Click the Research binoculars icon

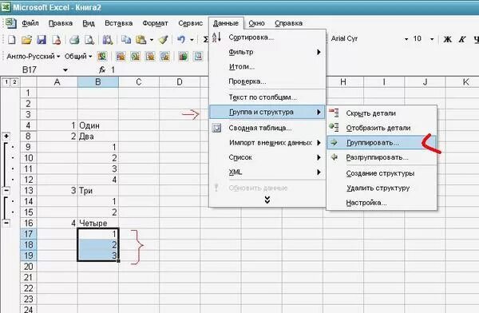[x=107, y=39]
